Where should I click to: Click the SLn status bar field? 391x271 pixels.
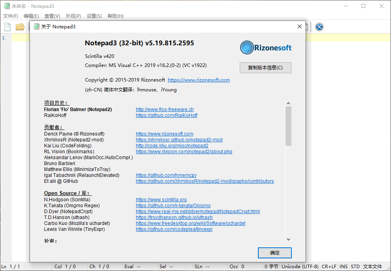pyautogui.click(x=210, y=267)
